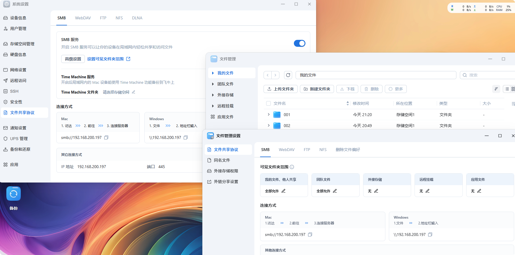
Task: Click the 上传文件夹 button
Action: point(281,89)
